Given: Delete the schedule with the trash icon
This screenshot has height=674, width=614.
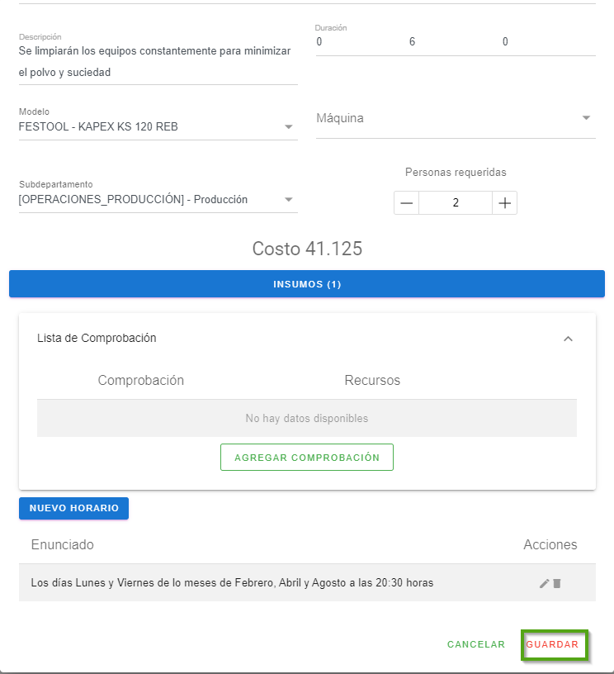Looking at the screenshot, I should (557, 583).
